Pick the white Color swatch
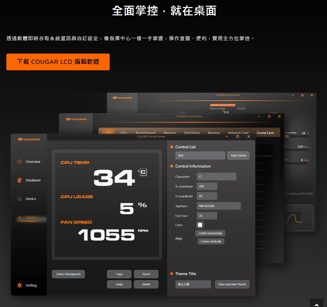The height and width of the screenshot is (307, 327). (200, 225)
